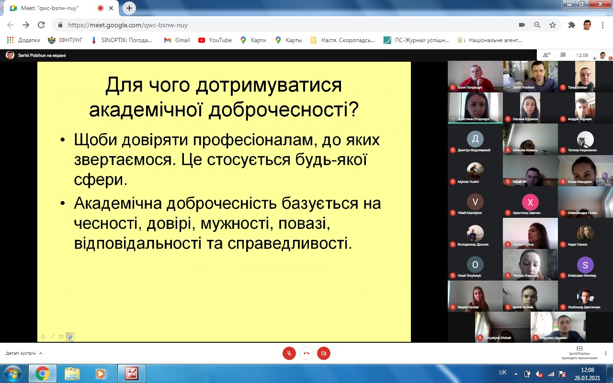Click the red hang up call button
This screenshot has height=383, width=613.
click(306, 353)
